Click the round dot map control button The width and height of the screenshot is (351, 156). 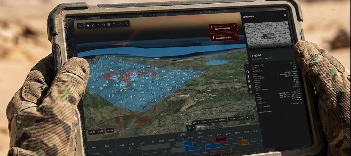coord(248,118)
